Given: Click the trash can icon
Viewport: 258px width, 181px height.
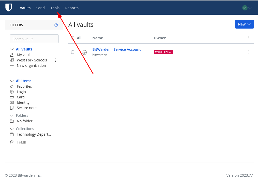Looking at the screenshot, I should point(12,142).
